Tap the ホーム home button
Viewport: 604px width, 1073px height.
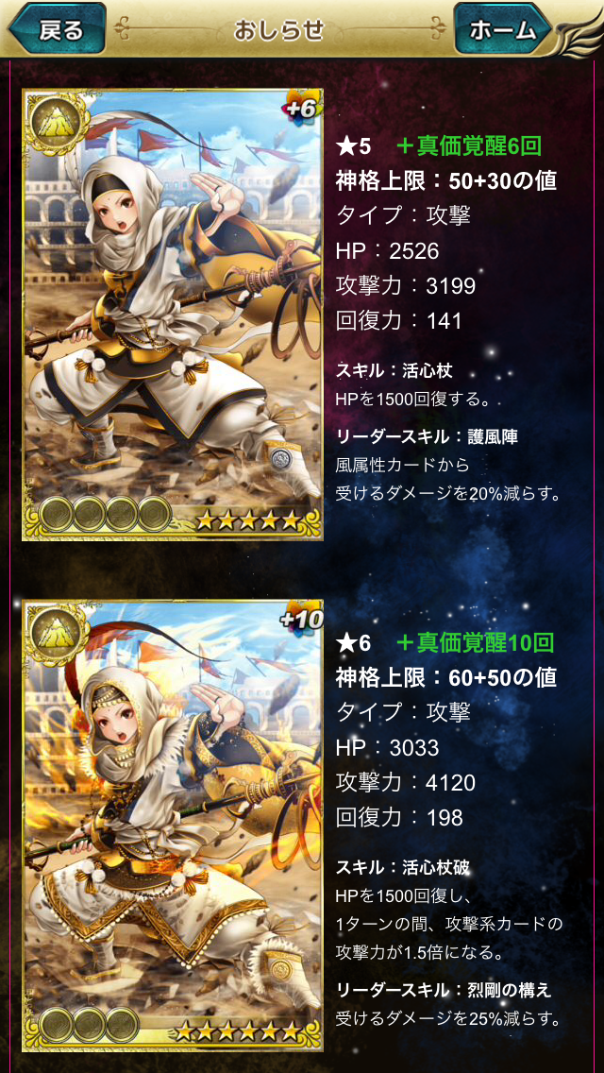[502, 28]
